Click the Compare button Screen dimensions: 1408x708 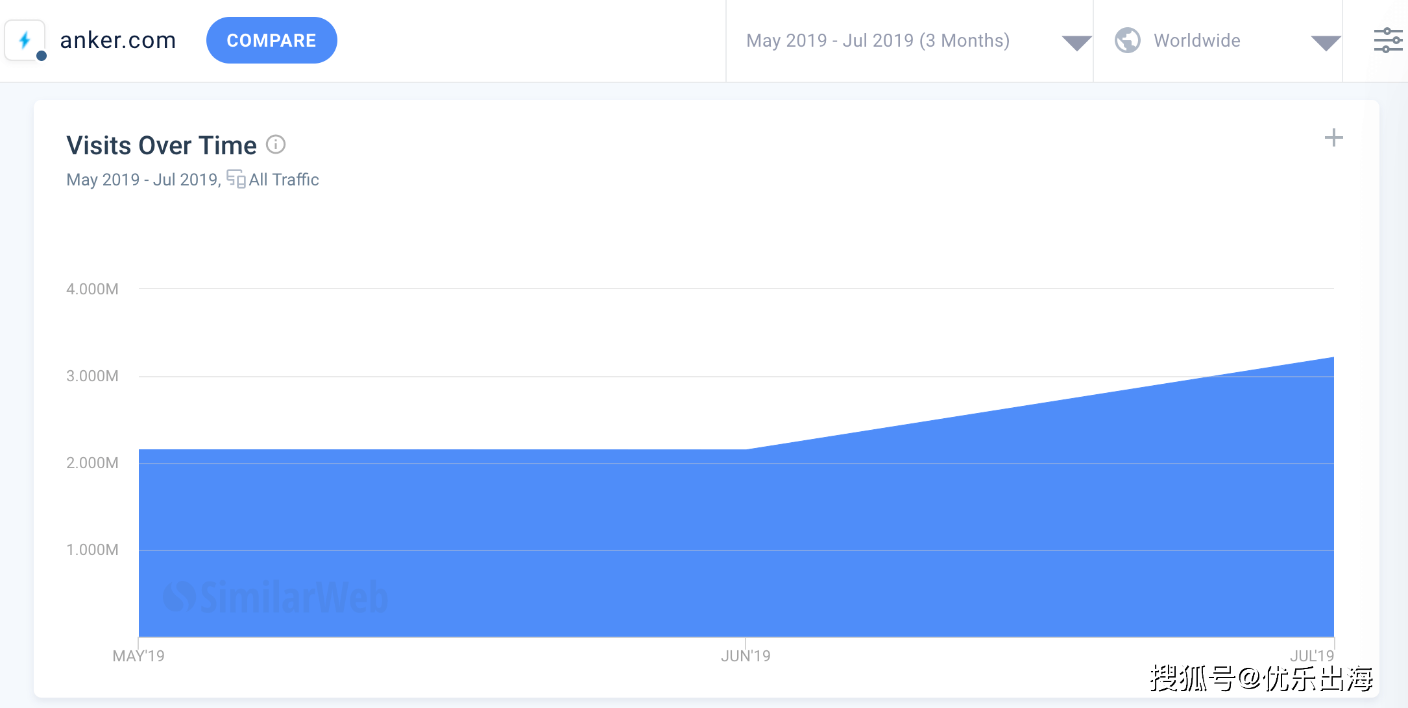(271, 40)
